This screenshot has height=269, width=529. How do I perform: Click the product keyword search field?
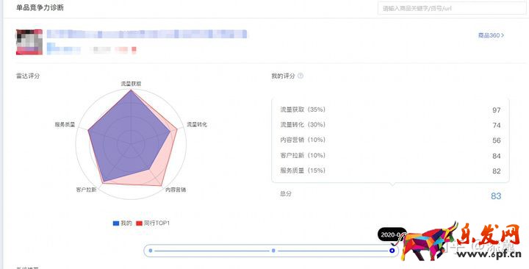click(452, 8)
